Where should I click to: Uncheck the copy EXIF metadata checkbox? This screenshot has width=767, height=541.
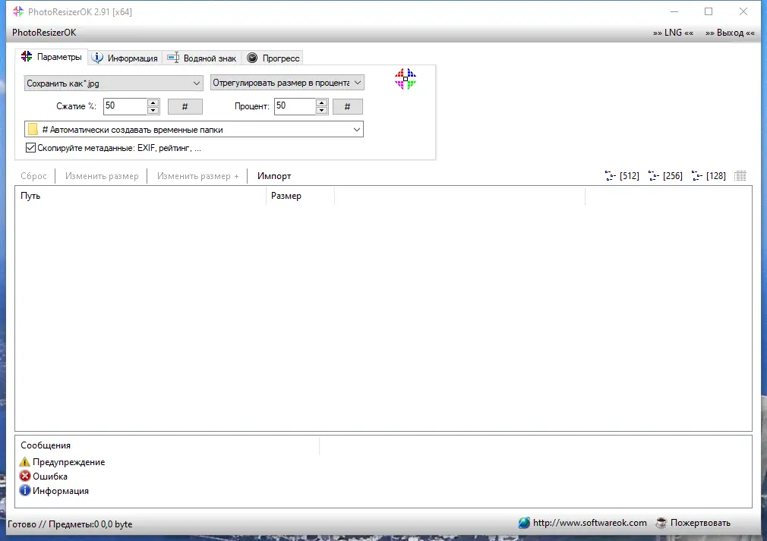click(x=30, y=147)
